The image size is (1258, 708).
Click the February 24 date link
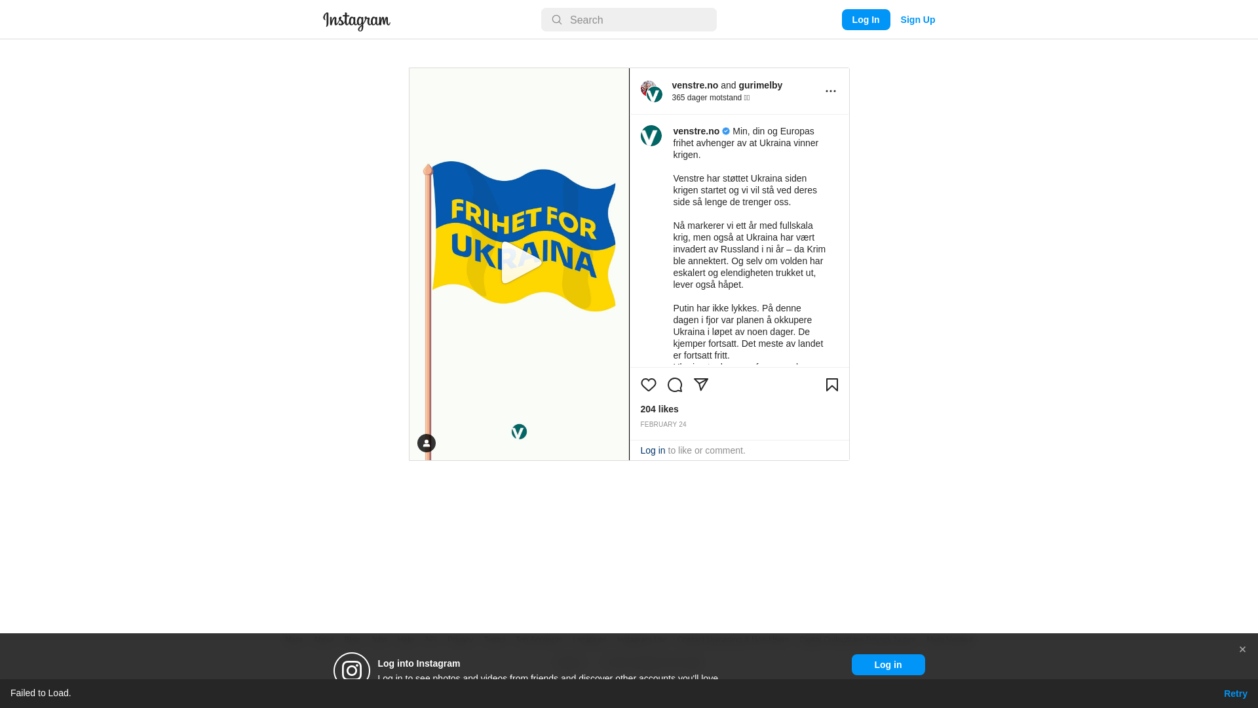(663, 425)
